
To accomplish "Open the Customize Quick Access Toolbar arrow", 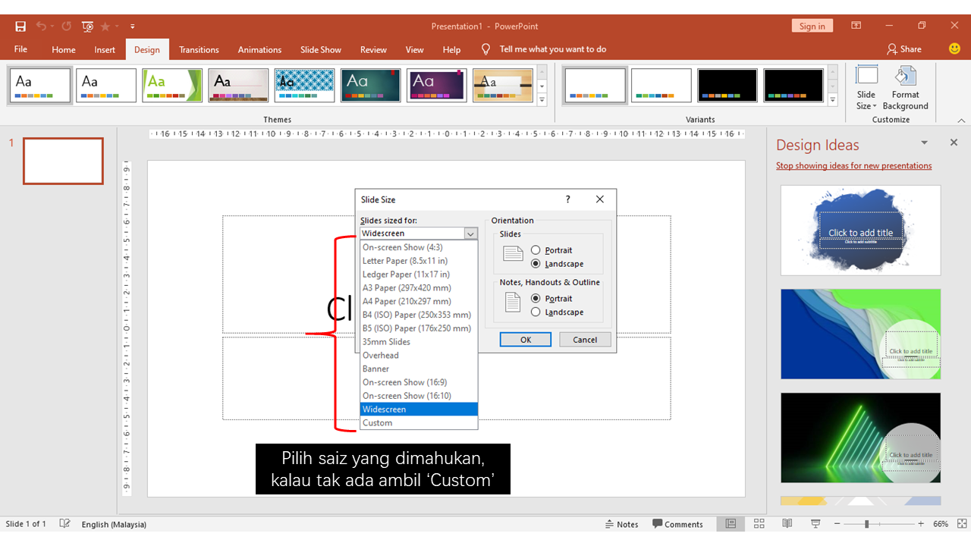I will point(133,27).
